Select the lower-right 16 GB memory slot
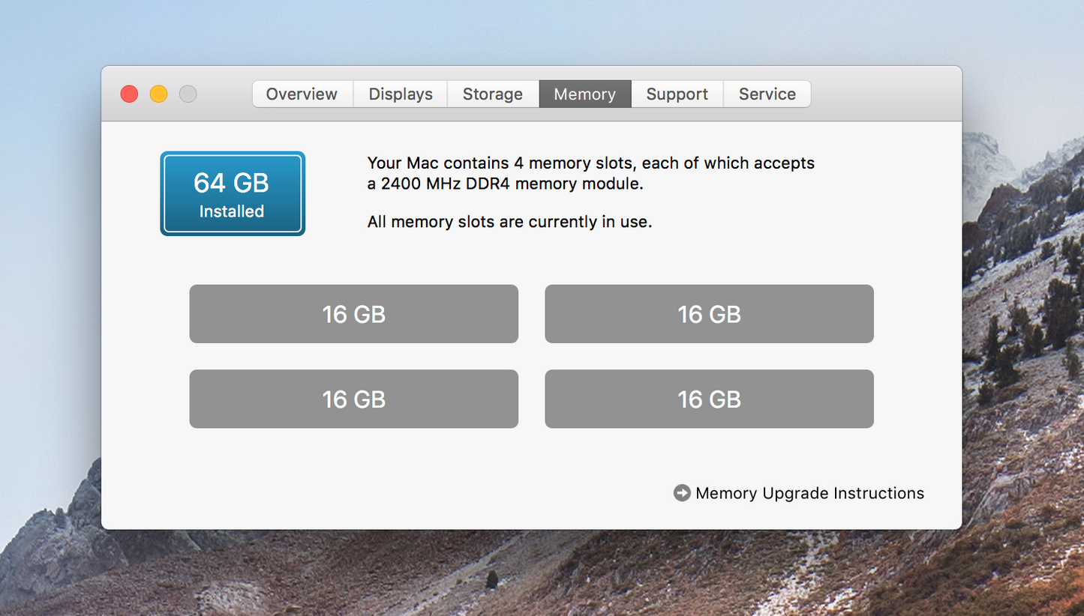This screenshot has height=616, width=1084. (709, 399)
